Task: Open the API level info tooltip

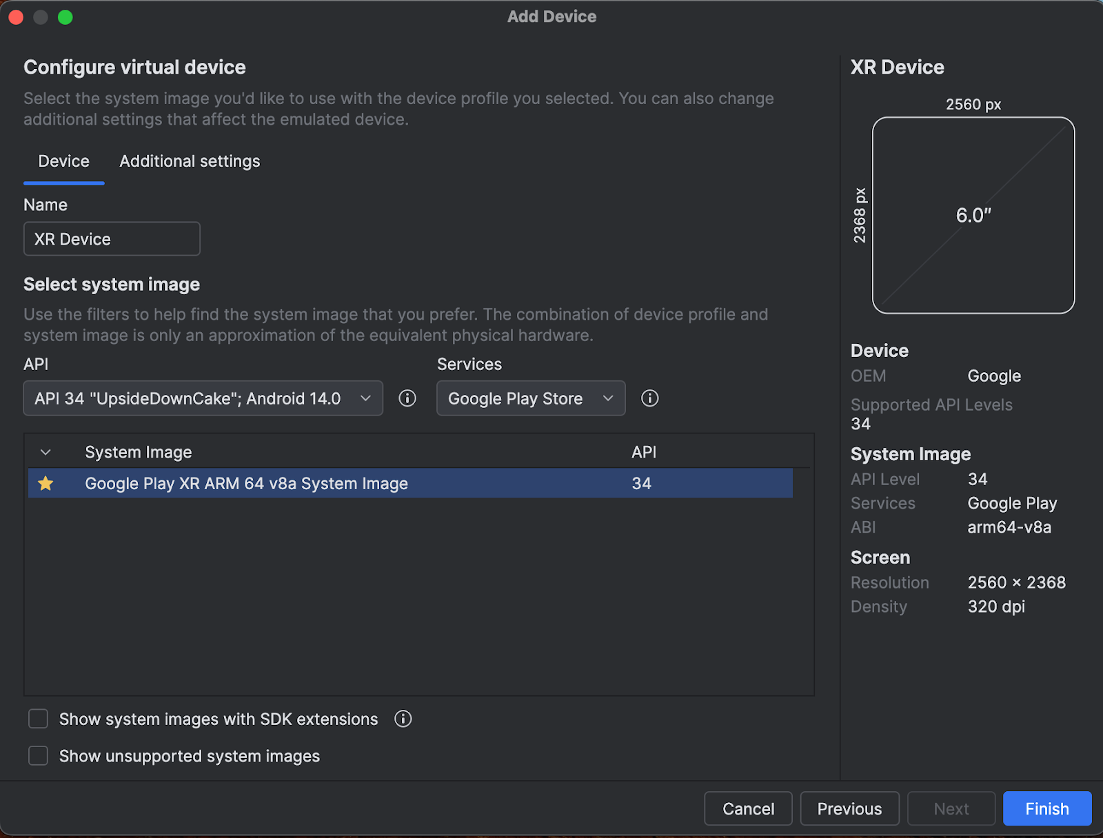Action: 407,398
